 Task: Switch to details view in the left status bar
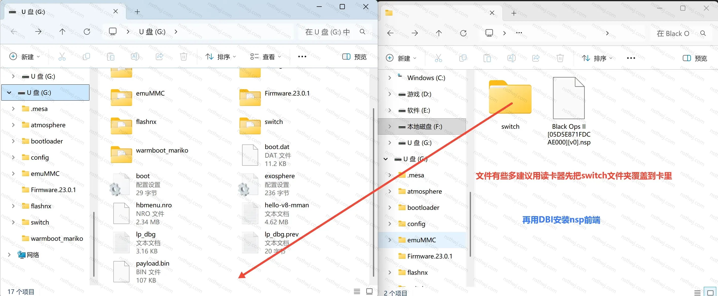357,291
